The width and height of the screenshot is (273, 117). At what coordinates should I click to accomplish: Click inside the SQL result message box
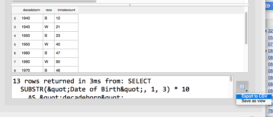pos(121,87)
